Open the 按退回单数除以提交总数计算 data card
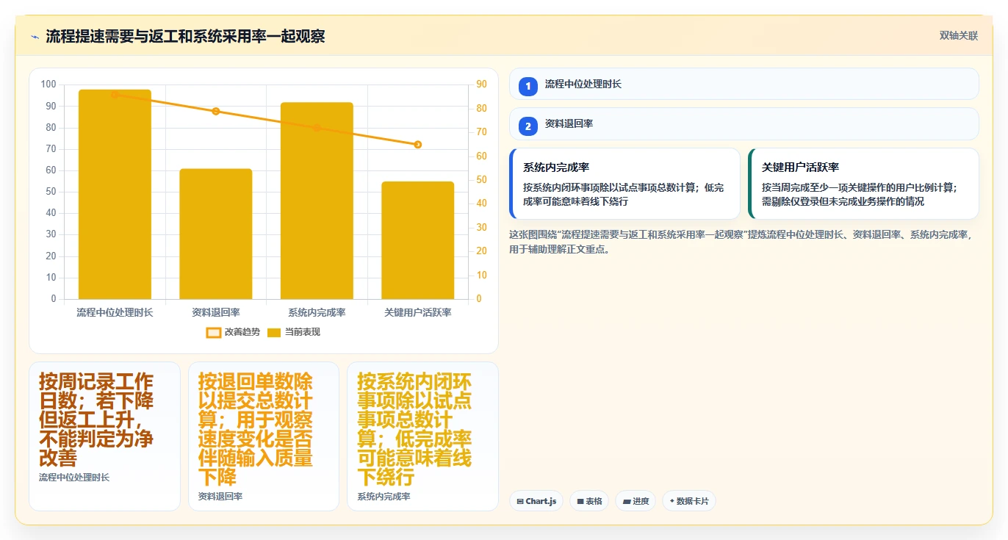 [x=264, y=436]
